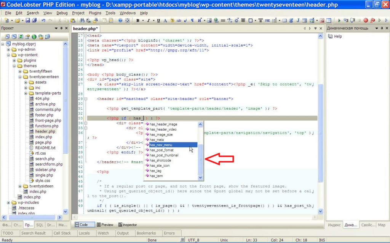Viewport: 390px width, 243px height.
Task: Click the JavaScript J toolbar icon
Action: point(298,21)
